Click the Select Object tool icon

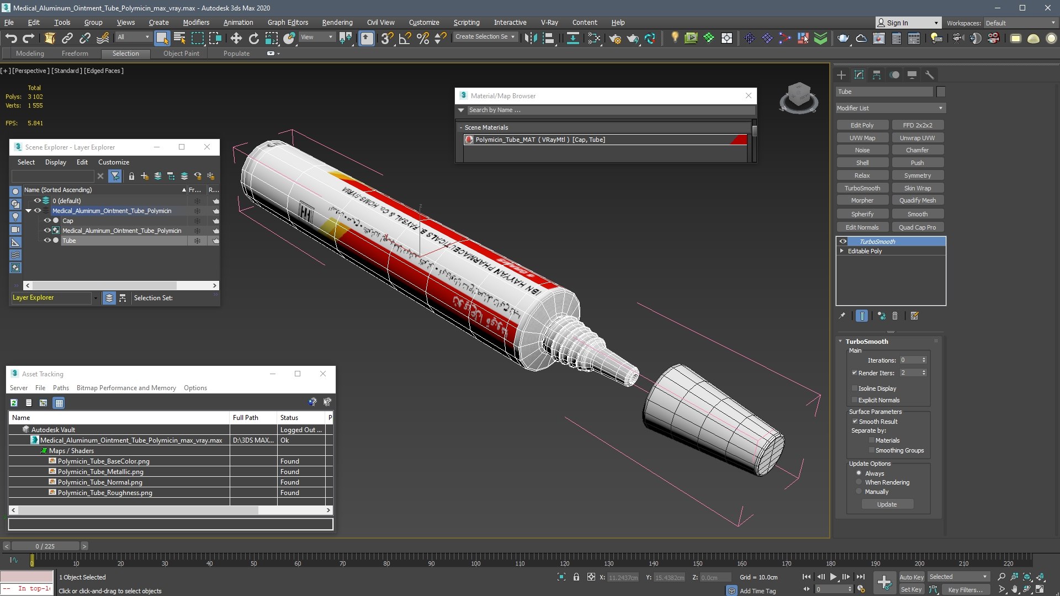[162, 38]
